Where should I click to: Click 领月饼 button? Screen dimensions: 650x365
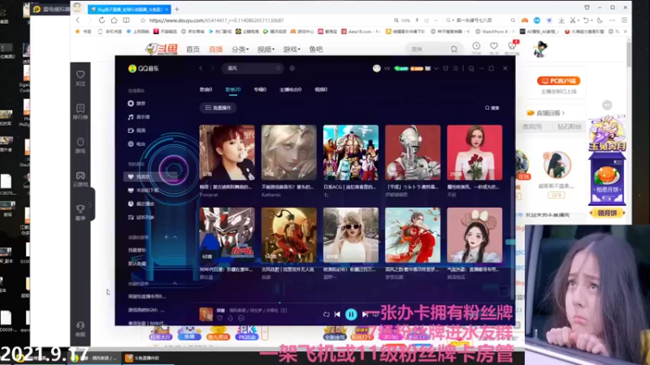tap(607, 213)
